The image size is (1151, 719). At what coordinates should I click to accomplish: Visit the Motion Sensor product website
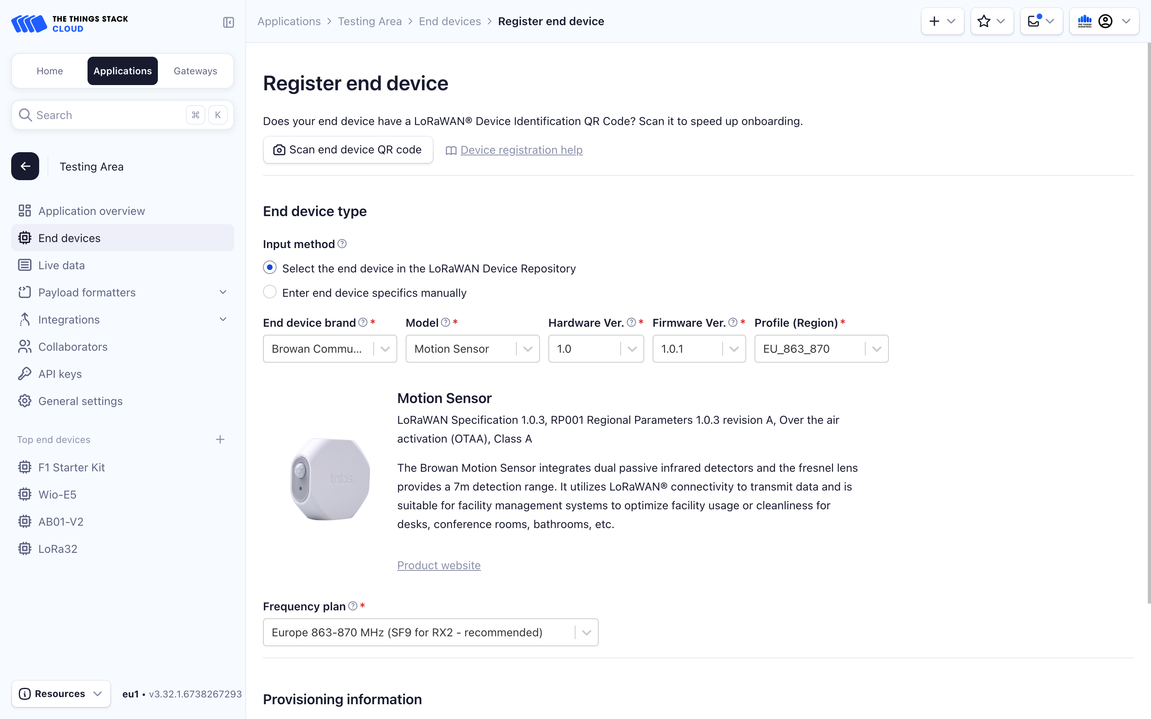coord(439,565)
